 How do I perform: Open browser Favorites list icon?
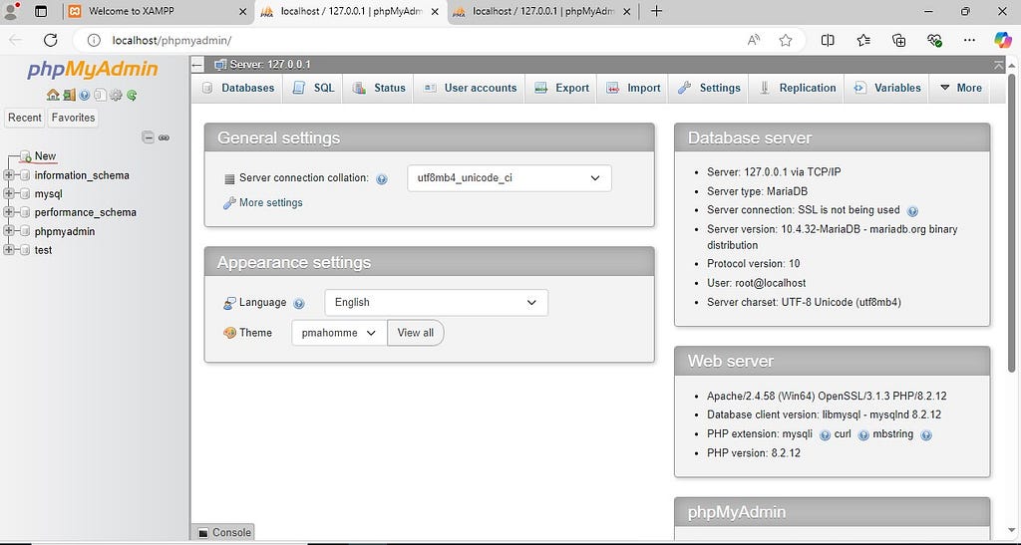coord(863,40)
